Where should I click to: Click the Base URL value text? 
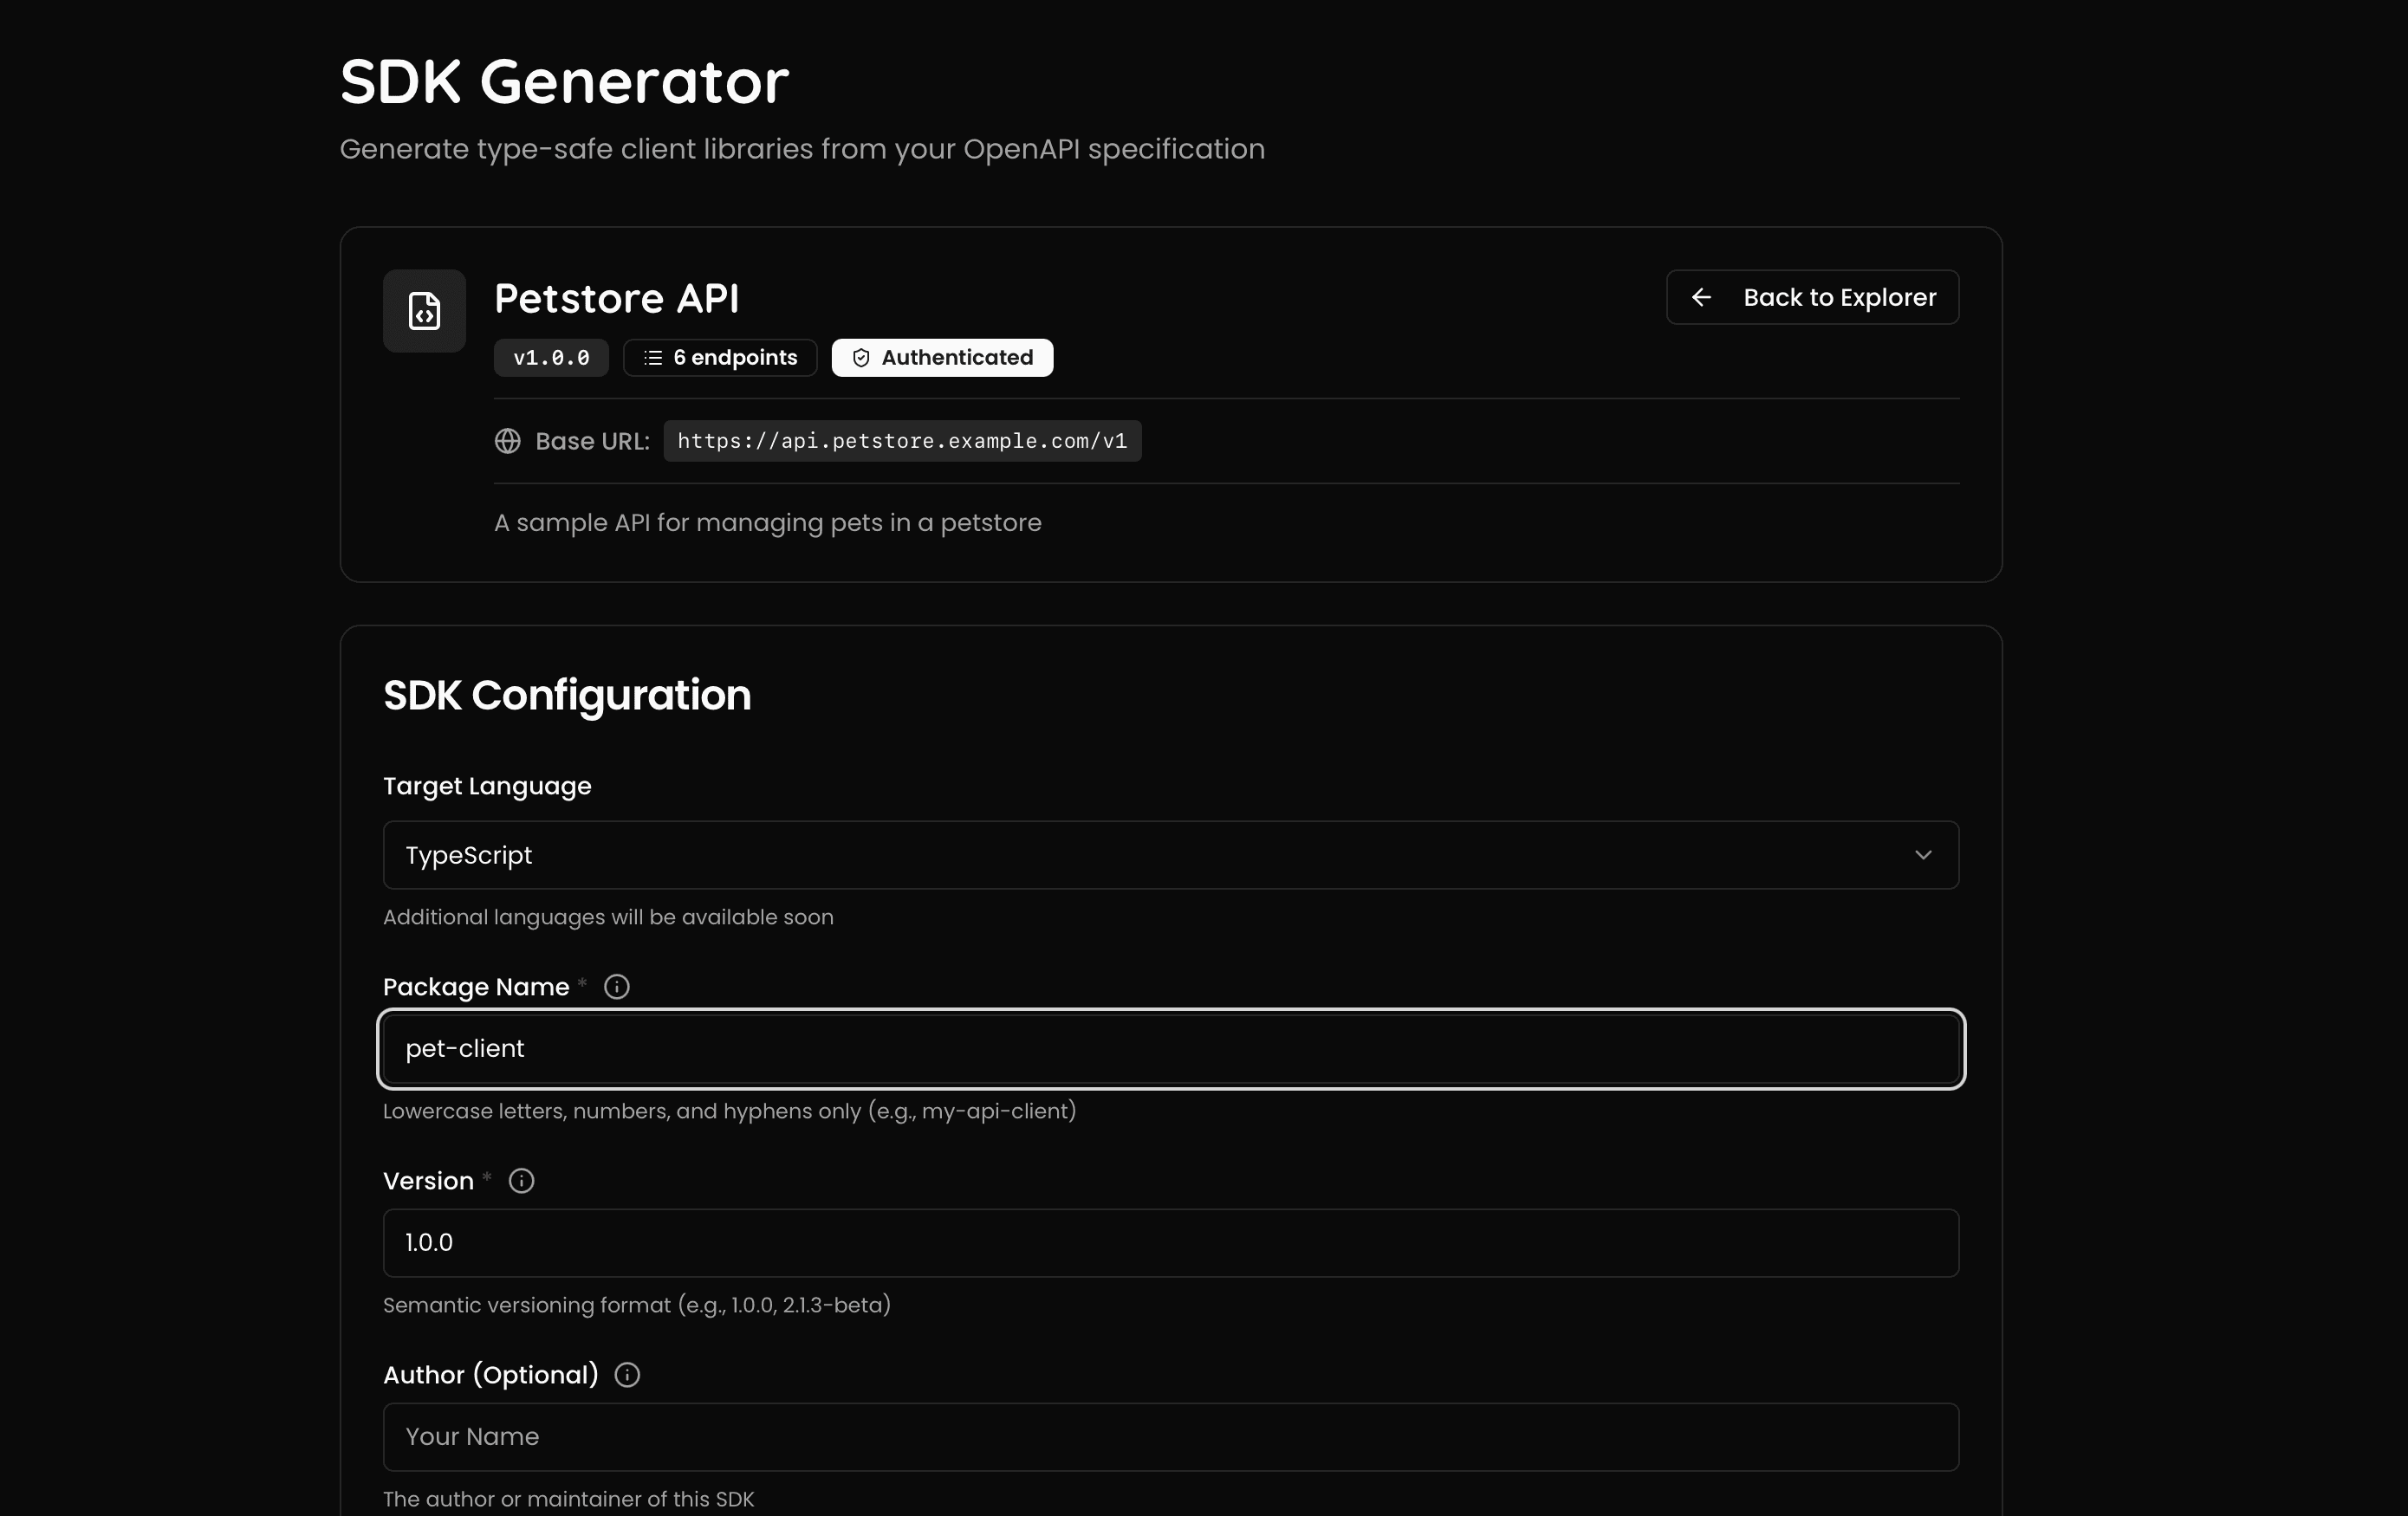(x=901, y=441)
